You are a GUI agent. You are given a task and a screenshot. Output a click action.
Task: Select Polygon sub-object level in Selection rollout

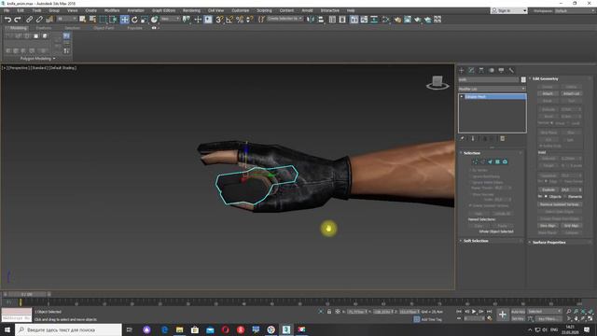click(497, 161)
